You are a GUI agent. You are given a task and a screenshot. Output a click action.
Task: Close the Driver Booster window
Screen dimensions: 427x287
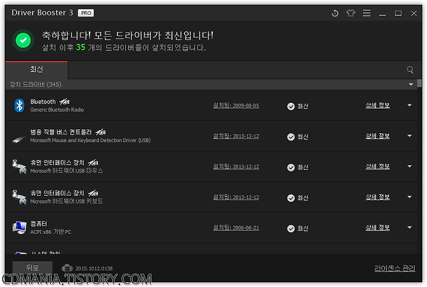414,13
